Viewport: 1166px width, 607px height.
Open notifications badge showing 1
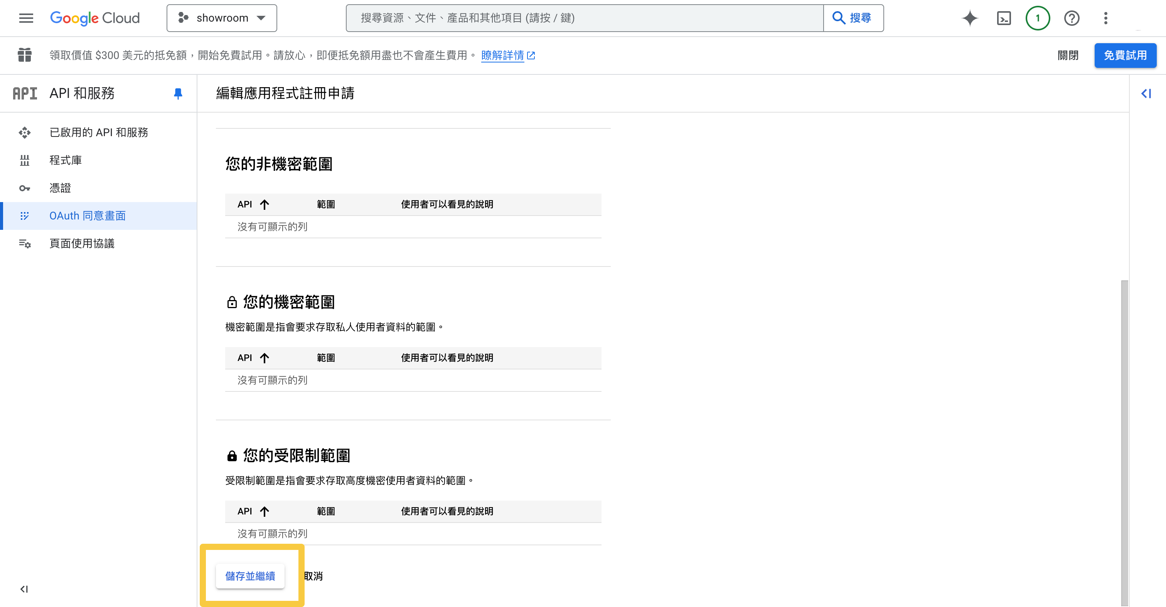tap(1038, 18)
